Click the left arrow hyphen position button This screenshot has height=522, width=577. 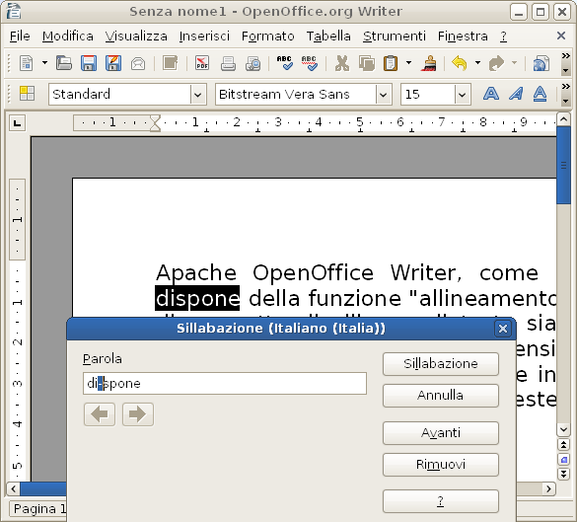coord(100,414)
